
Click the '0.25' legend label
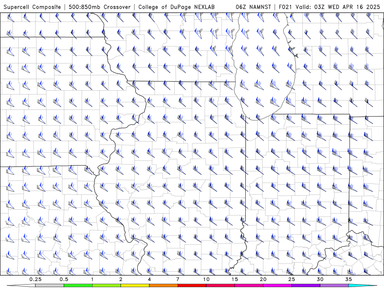tap(36, 279)
